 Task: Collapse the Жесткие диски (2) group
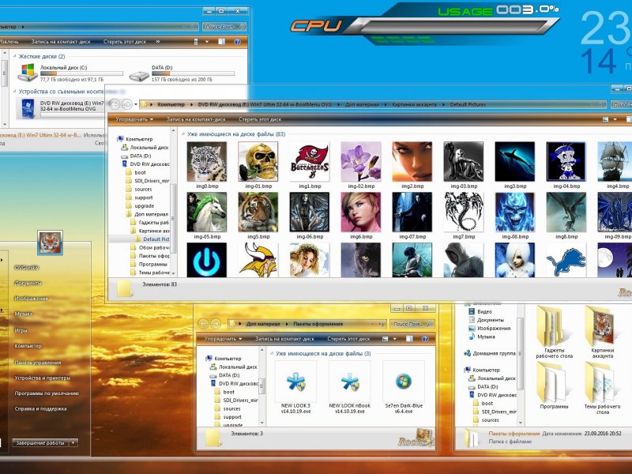15,56
